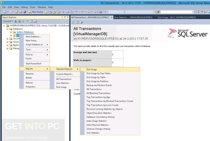Click the pin icon on Object Explorer panel
The height and width of the screenshot is (141, 210).
click(65, 17)
